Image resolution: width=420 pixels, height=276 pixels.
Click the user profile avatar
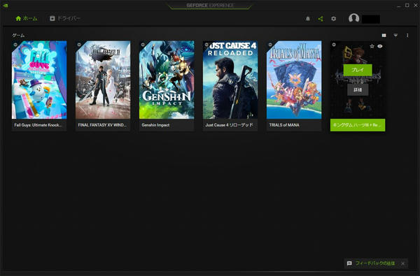[353, 18]
